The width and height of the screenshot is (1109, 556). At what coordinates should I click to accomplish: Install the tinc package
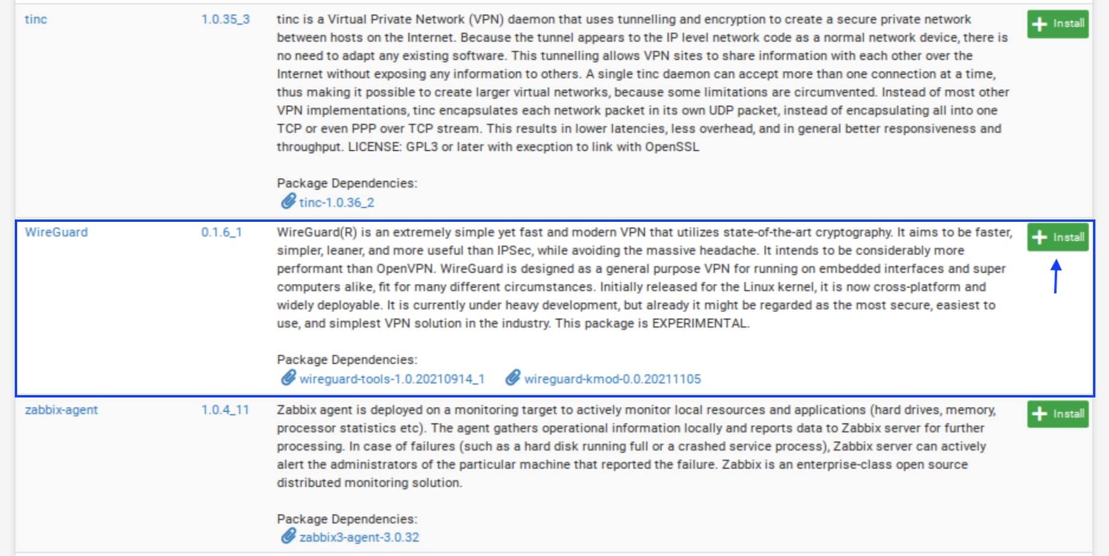(1058, 24)
